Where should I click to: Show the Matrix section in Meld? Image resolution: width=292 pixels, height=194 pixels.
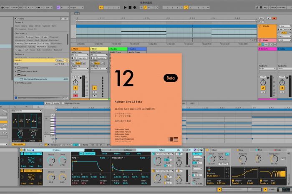coord(117,154)
